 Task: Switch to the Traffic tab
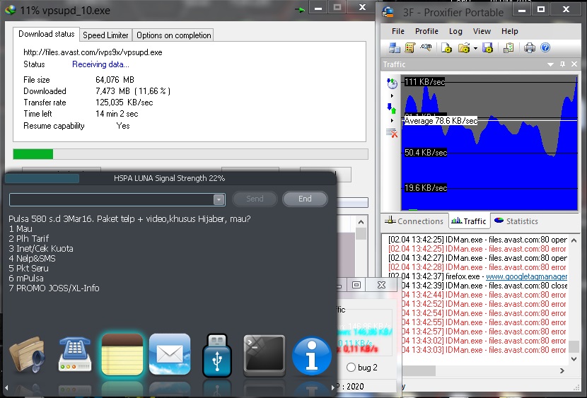click(x=469, y=221)
